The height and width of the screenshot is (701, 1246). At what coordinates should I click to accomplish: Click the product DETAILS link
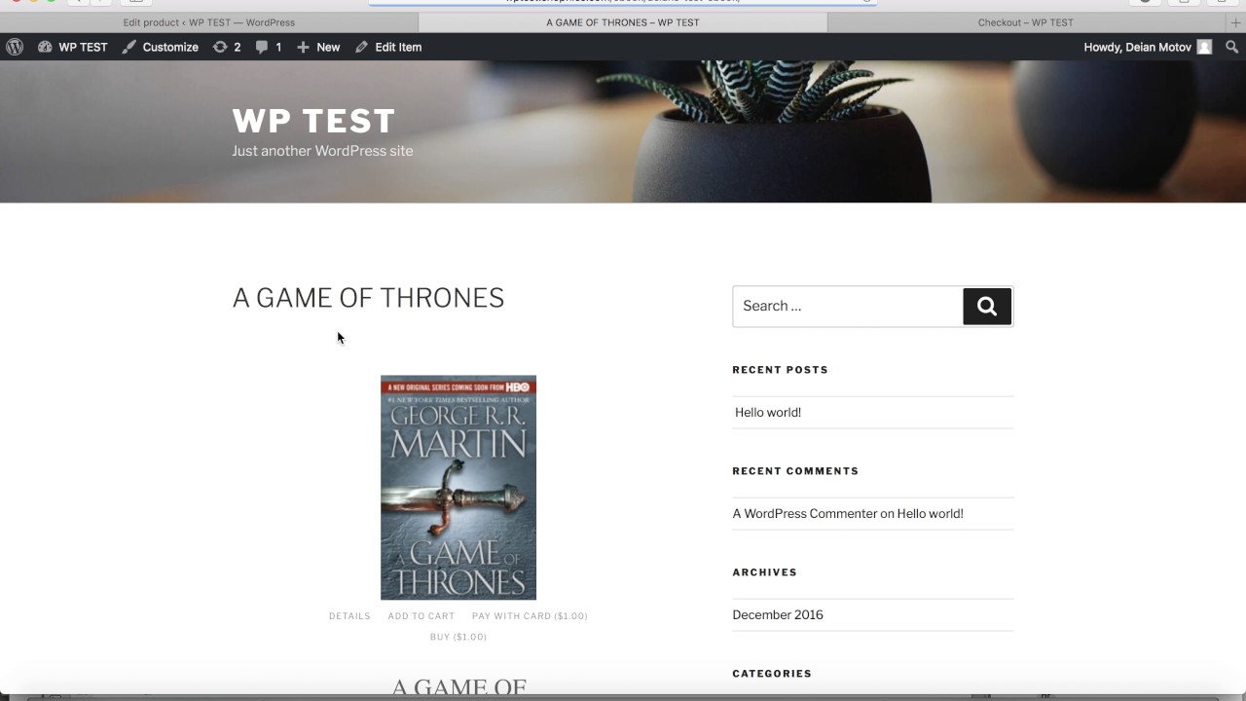349,616
